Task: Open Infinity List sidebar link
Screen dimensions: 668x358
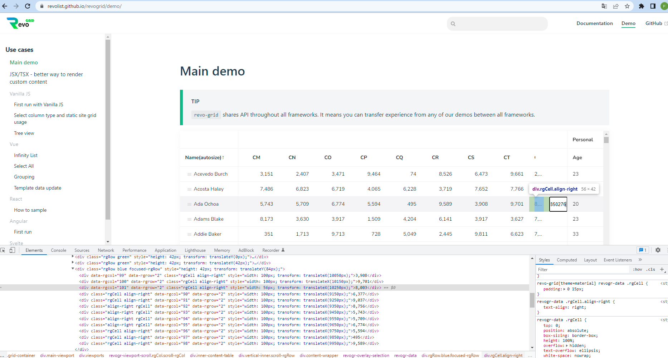Action: tap(26, 155)
